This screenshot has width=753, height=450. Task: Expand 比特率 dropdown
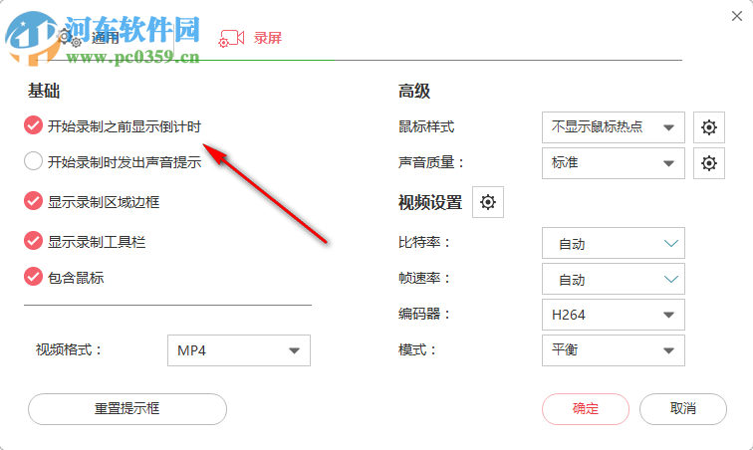click(x=614, y=243)
